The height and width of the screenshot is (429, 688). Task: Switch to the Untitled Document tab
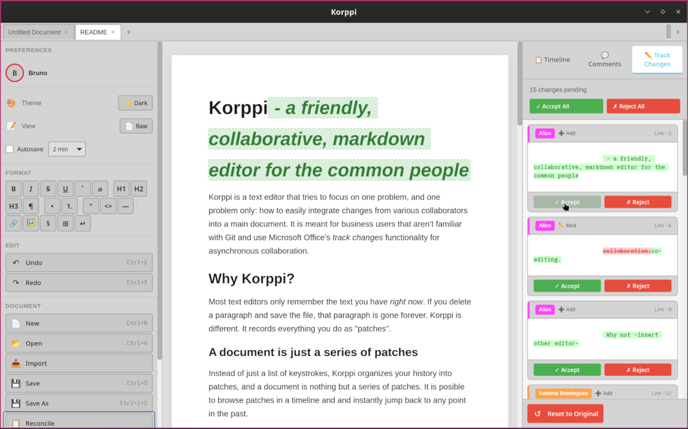pos(33,32)
